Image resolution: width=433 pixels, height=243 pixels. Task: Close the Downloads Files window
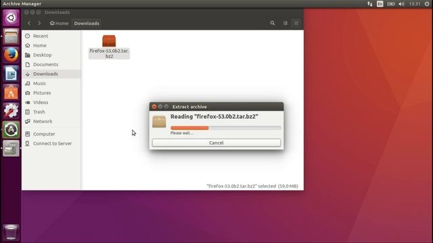click(x=26, y=12)
